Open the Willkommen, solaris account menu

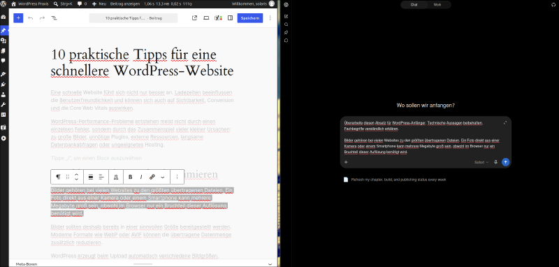click(x=253, y=4)
